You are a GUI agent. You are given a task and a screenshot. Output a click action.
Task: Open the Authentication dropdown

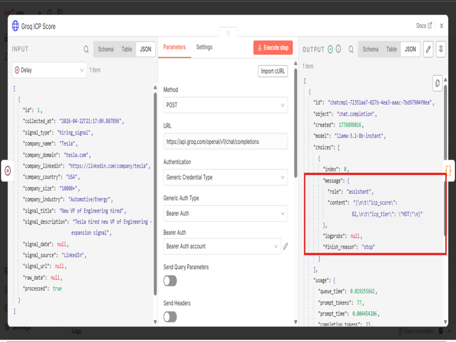pos(225,177)
